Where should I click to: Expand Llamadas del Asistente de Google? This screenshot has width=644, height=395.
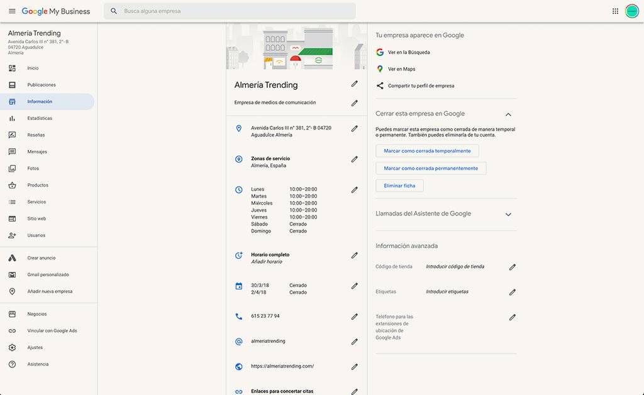tap(508, 215)
